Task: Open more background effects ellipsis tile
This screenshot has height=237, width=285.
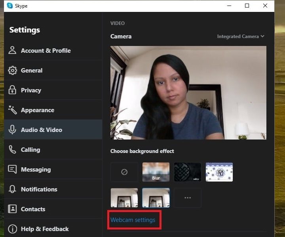Action: (x=188, y=198)
